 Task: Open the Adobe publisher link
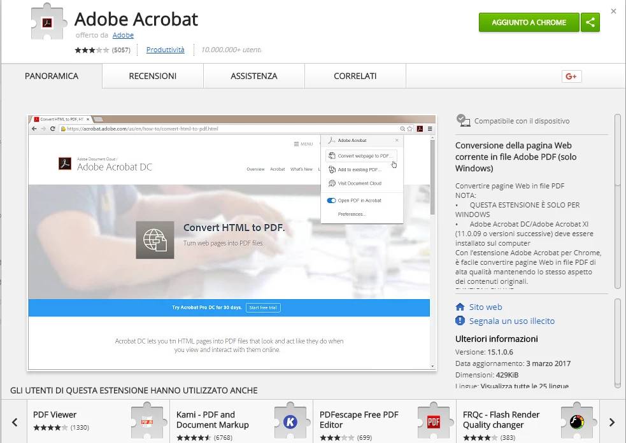(123, 35)
